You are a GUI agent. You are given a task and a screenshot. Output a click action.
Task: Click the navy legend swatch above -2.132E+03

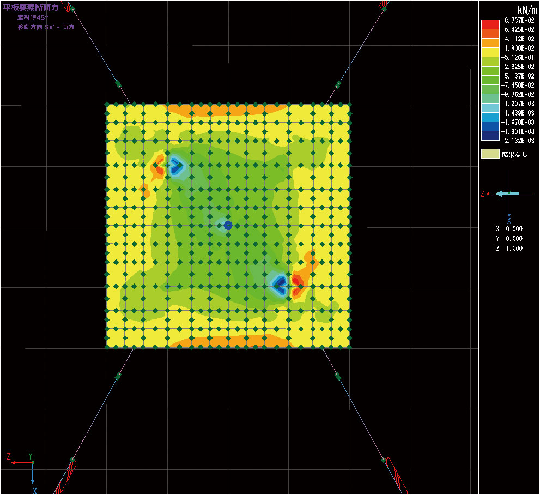tap(490, 136)
